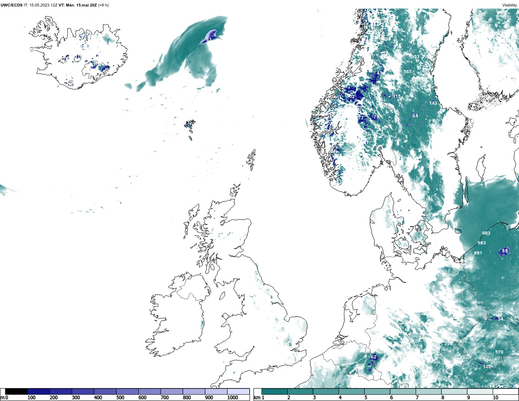Image resolution: width=519 pixels, height=401 pixels.
Task: Select the 'Mán. 15.maí 20Z' valid time text
Action: [81, 5]
